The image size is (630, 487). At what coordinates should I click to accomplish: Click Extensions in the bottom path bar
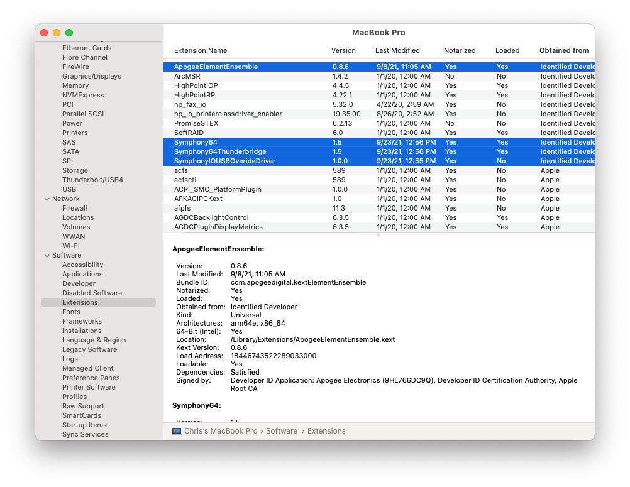pyautogui.click(x=326, y=431)
